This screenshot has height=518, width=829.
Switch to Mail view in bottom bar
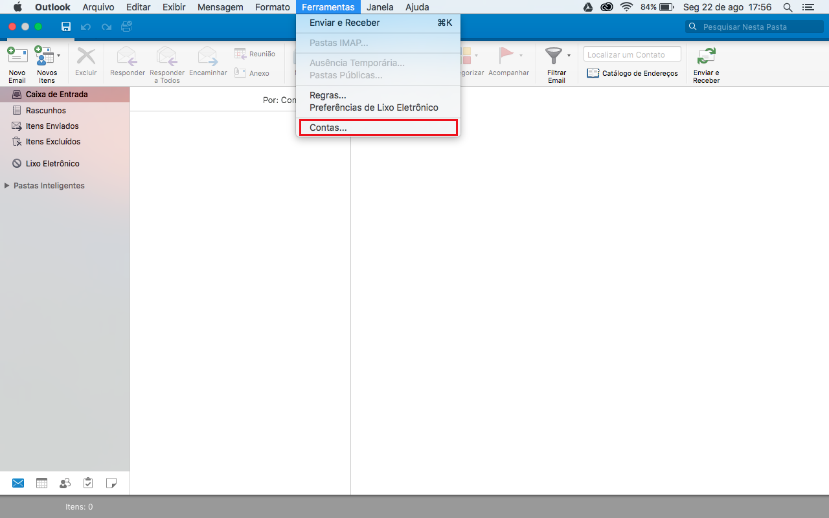point(18,483)
